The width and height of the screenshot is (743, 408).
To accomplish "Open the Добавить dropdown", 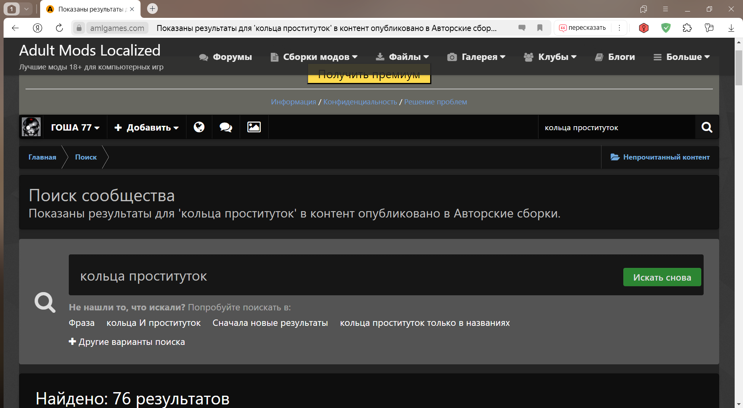I will pos(146,127).
